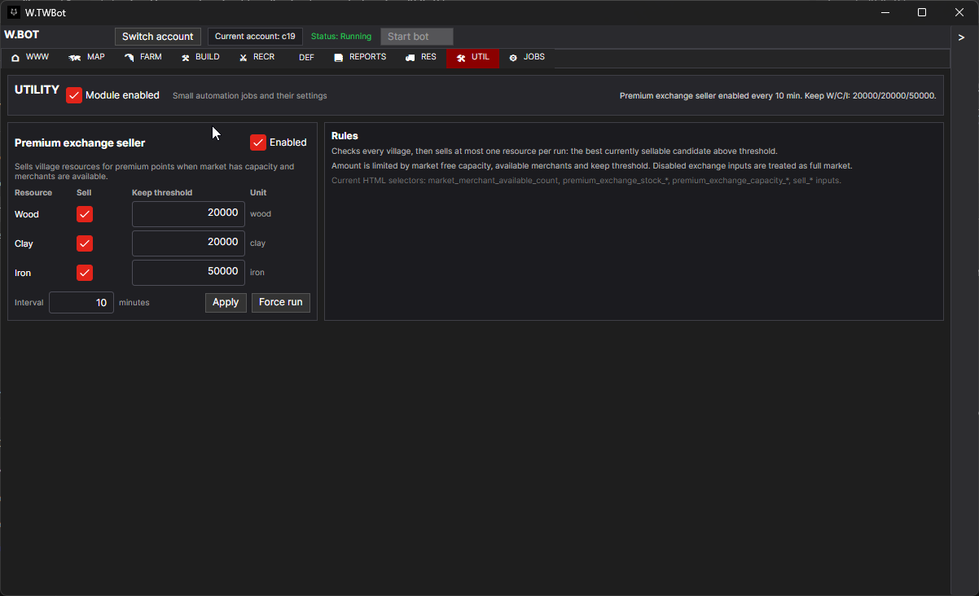Click the Premium exchange seller heading
The height and width of the screenshot is (596, 979).
[80, 143]
